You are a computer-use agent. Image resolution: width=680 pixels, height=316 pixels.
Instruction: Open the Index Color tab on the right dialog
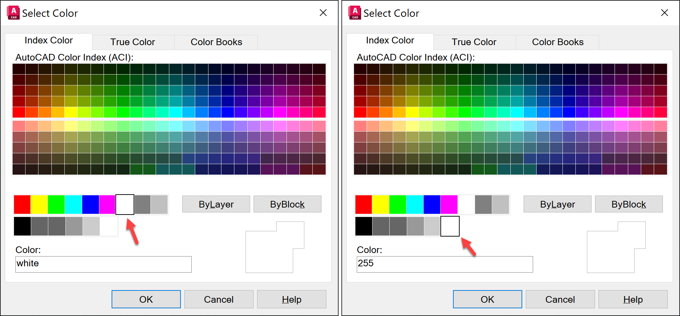pos(389,40)
